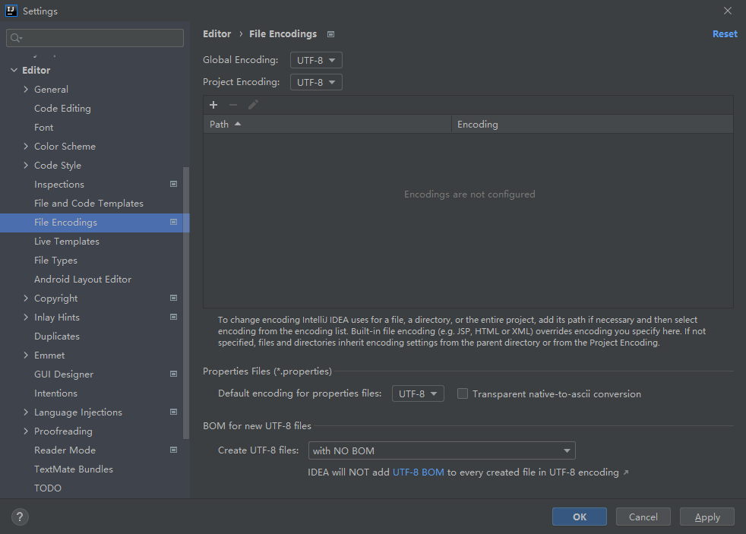Click the help question mark icon
The height and width of the screenshot is (534, 746).
point(20,517)
